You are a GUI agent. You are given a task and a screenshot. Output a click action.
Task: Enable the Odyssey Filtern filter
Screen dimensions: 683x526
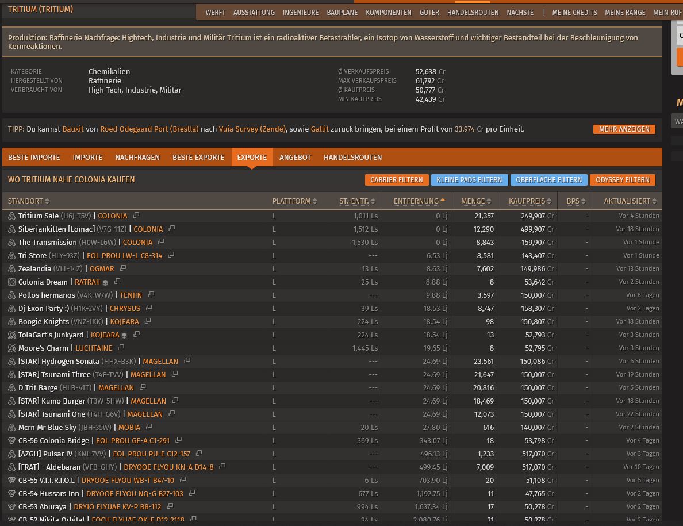coord(622,180)
